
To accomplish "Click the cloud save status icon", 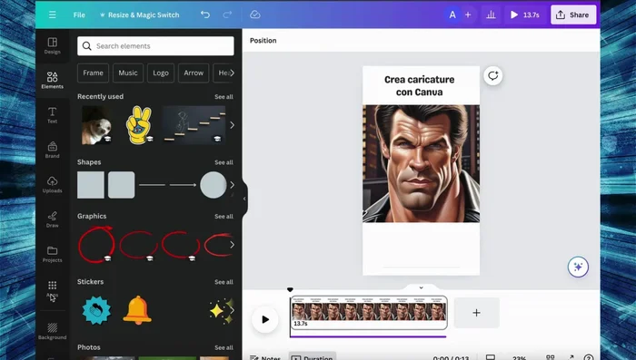I will pyautogui.click(x=254, y=15).
